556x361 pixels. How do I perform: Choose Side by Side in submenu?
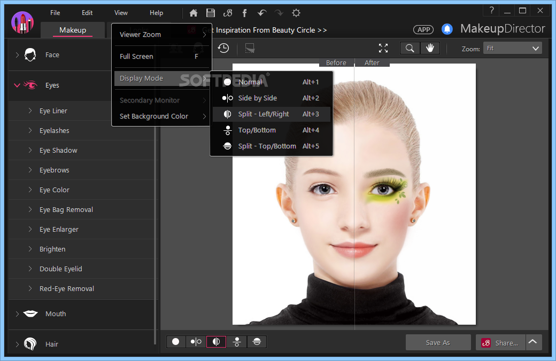272,98
